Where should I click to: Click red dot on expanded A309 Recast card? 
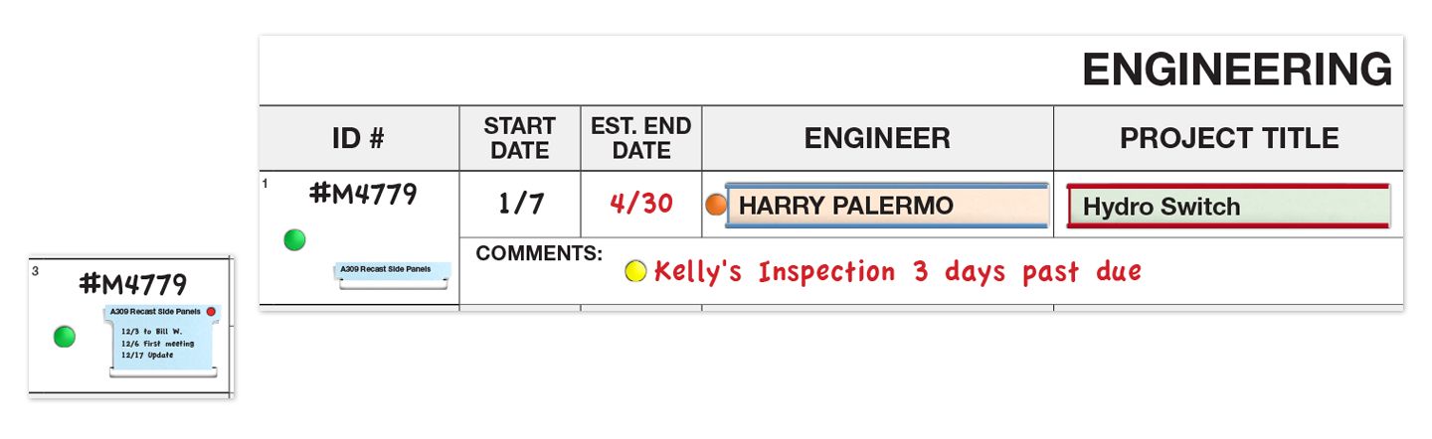pyautogui.click(x=211, y=312)
